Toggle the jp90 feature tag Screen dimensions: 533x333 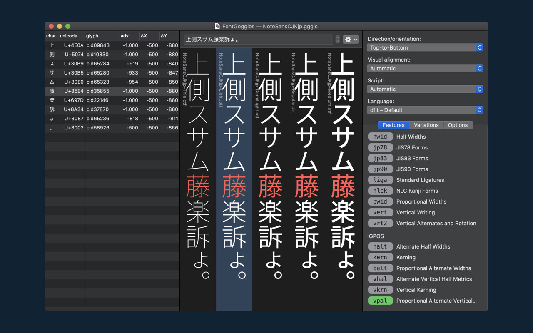pyautogui.click(x=380, y=169)
